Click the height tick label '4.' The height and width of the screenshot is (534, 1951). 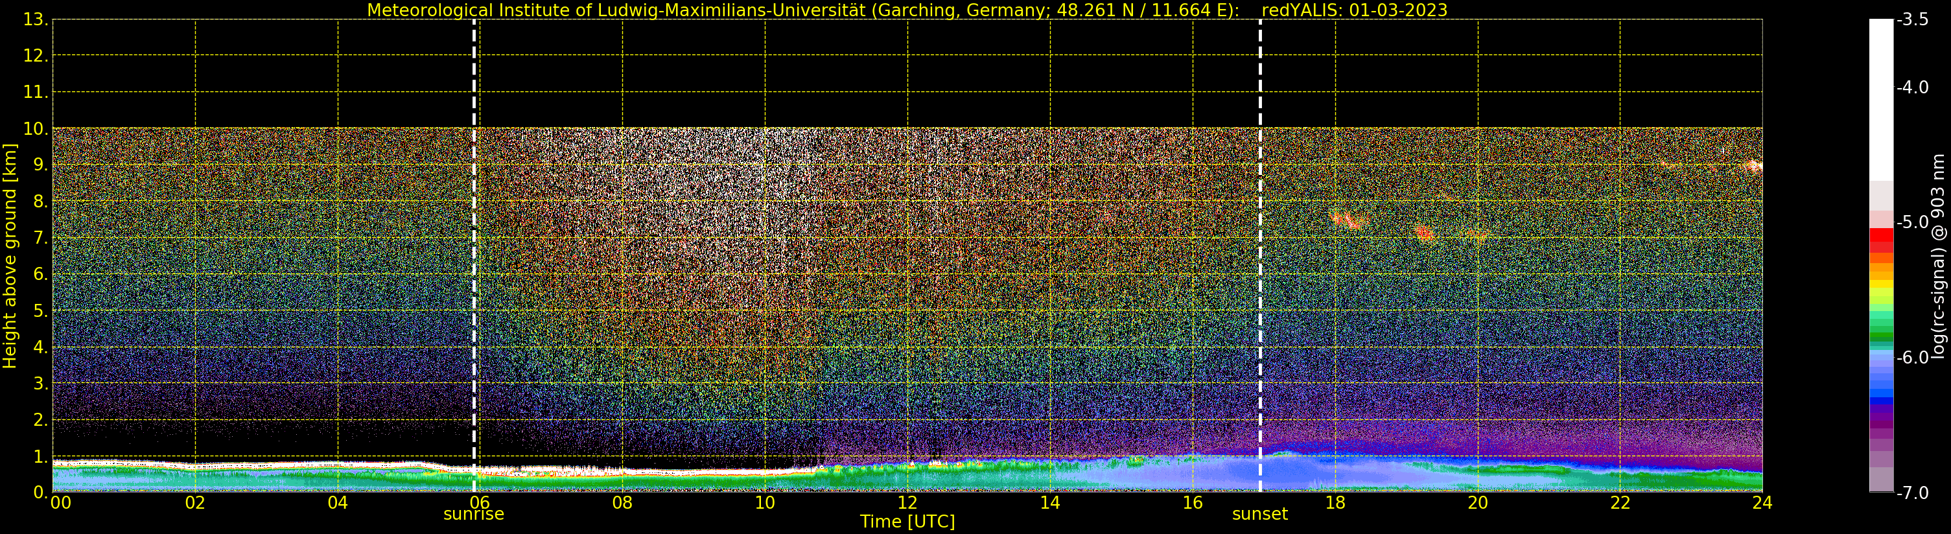[x=40, y=347]
